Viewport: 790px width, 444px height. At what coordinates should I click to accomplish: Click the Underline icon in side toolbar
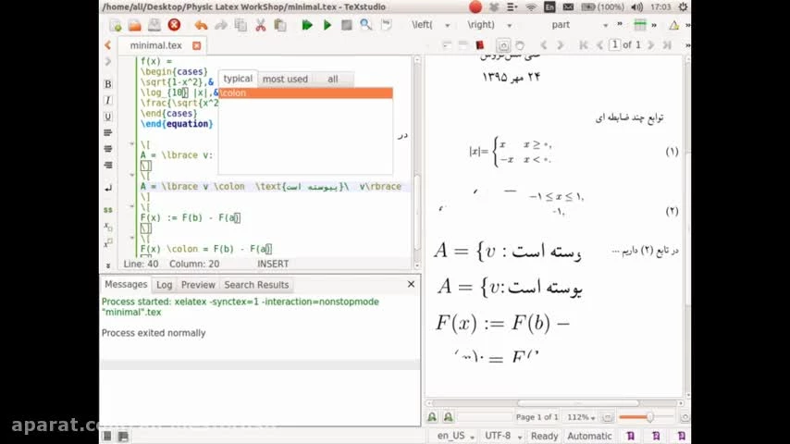[x=108, y=117]
